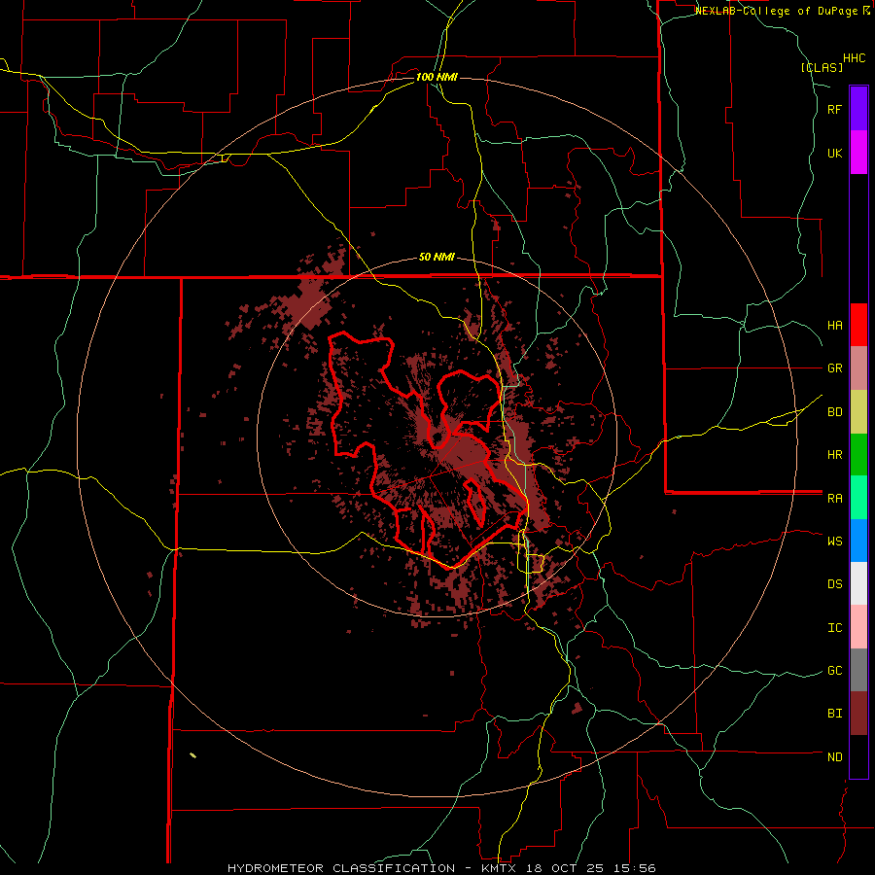
Task: Click the GR pink legend swatch
Action: click(858, 368)
